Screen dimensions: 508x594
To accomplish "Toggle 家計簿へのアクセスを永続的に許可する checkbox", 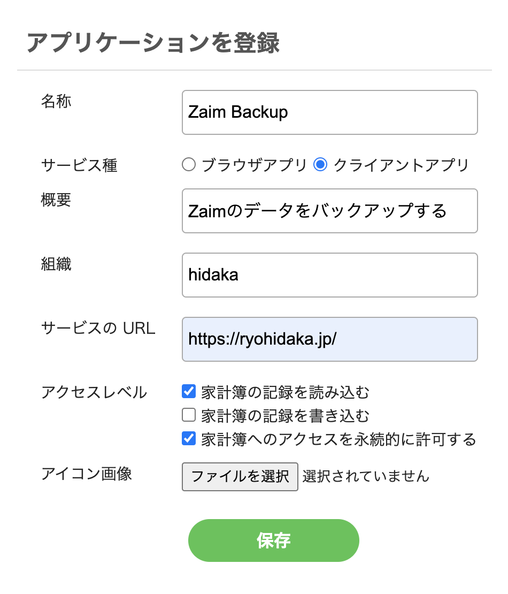I will [189, 439].
